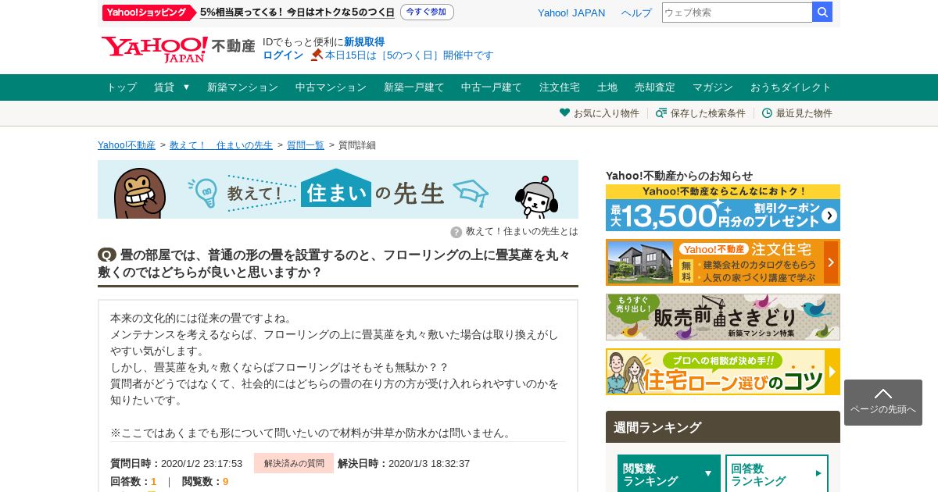Click the 質問日時 2020/1/2 23:17:53 text

[177, 464]
